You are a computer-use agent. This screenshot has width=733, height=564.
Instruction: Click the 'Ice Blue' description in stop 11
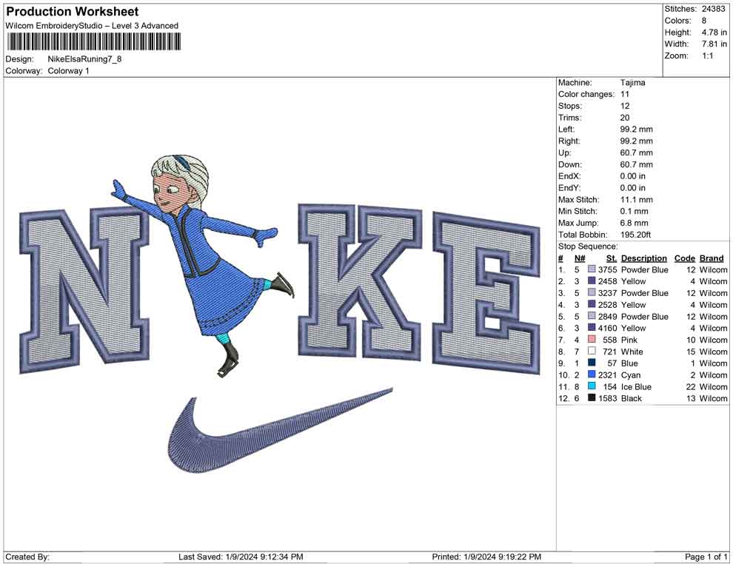pos(636,386)
